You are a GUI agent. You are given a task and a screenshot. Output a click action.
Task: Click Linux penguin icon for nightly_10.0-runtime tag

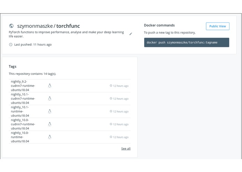click(49, 137)
